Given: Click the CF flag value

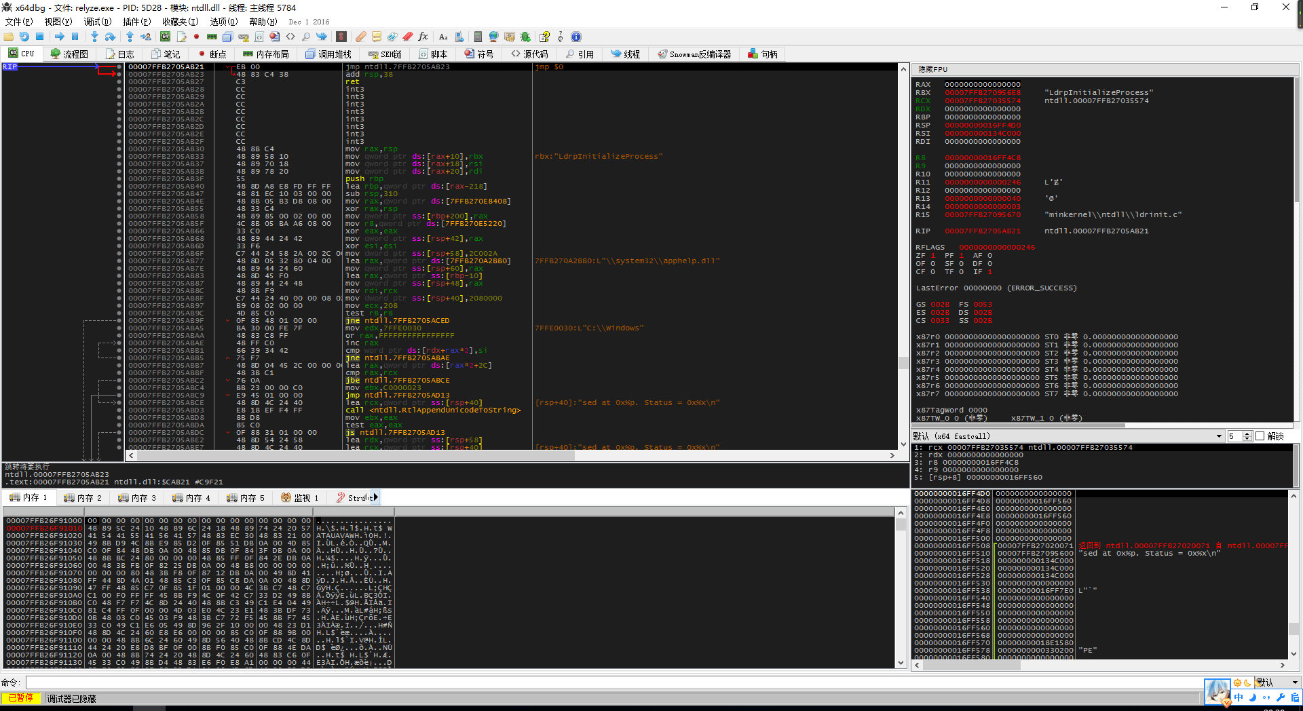Looking at the screenshot, I should [x=933, y=271].
